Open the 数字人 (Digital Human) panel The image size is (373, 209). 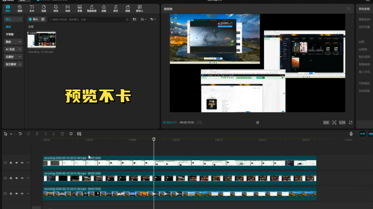pyautogui.click(x=140, y=8)
